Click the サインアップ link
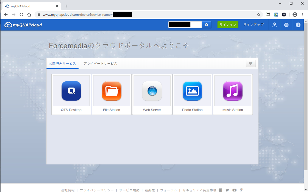Viewport: 308px width, 192px height. coord(253,25)
